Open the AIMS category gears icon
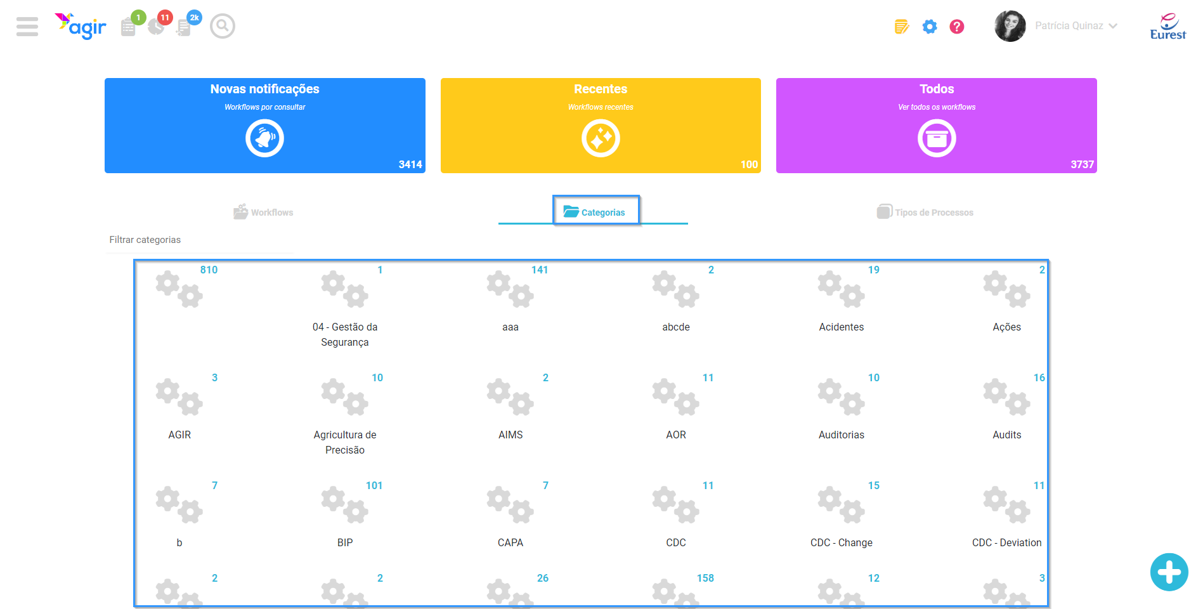The image size is (1203, 609). coord(510,397)
